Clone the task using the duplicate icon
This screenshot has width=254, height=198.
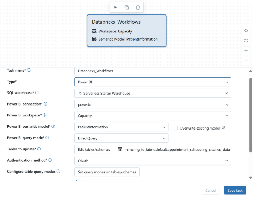coord(126,7)
